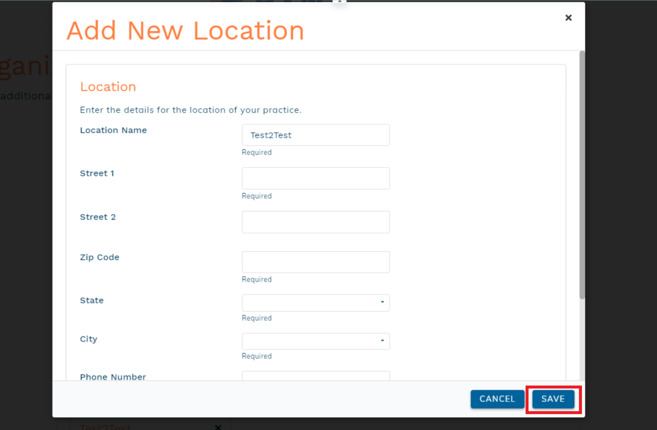Open the State dropdown
Screen dimensions: 657x430
pyautogui.click(x=316, y=303)
